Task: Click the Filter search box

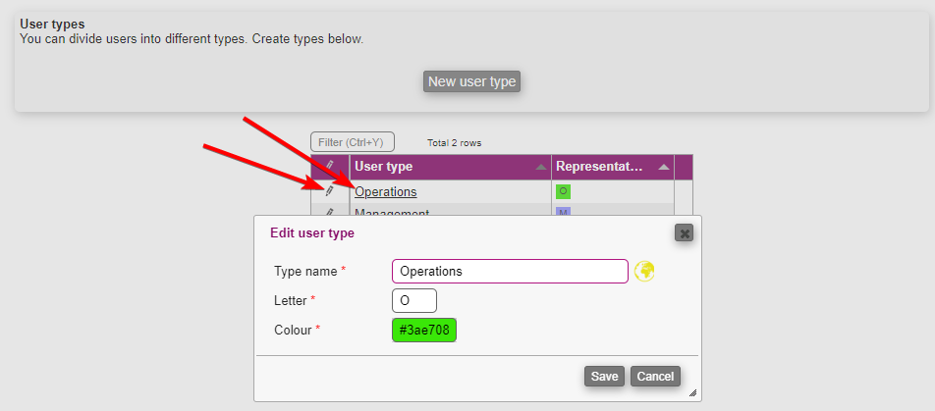Action: pos(352,142)
